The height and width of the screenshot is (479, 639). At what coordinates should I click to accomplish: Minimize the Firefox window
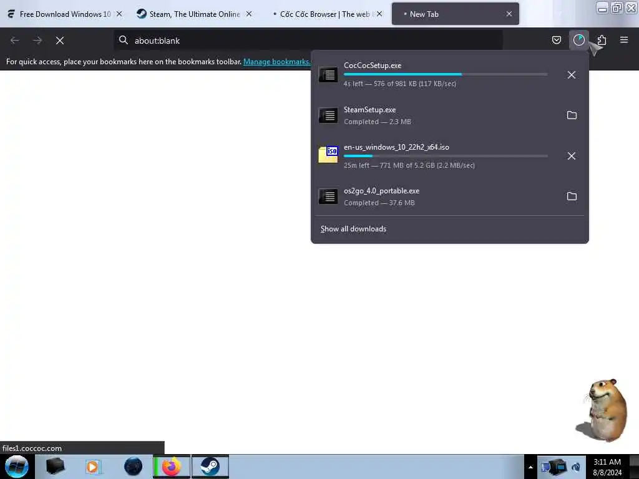[602, 7]
